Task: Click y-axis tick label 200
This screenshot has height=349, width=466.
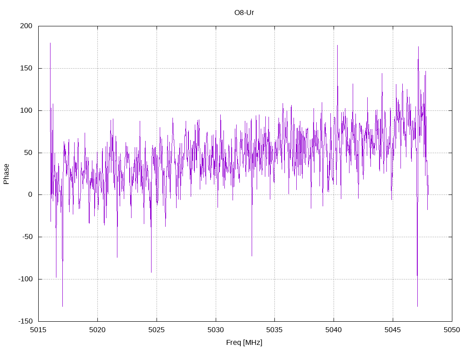Action: point(26,26)
